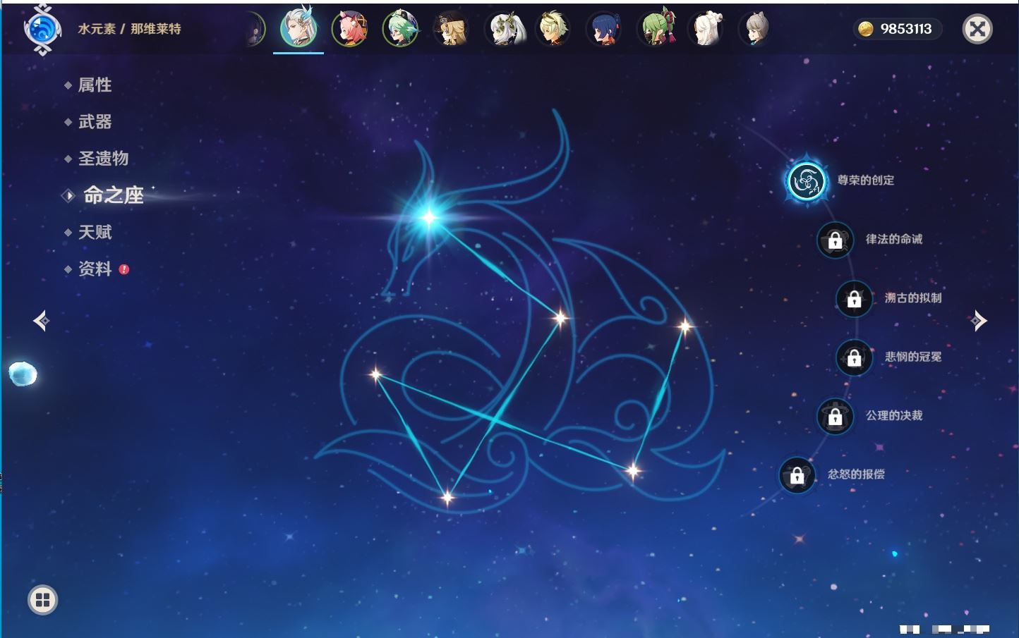Screen dimensions: 1019x638
Task: Select the partially hidden dark-haired avatar
Action: click(x=255, y=29)
